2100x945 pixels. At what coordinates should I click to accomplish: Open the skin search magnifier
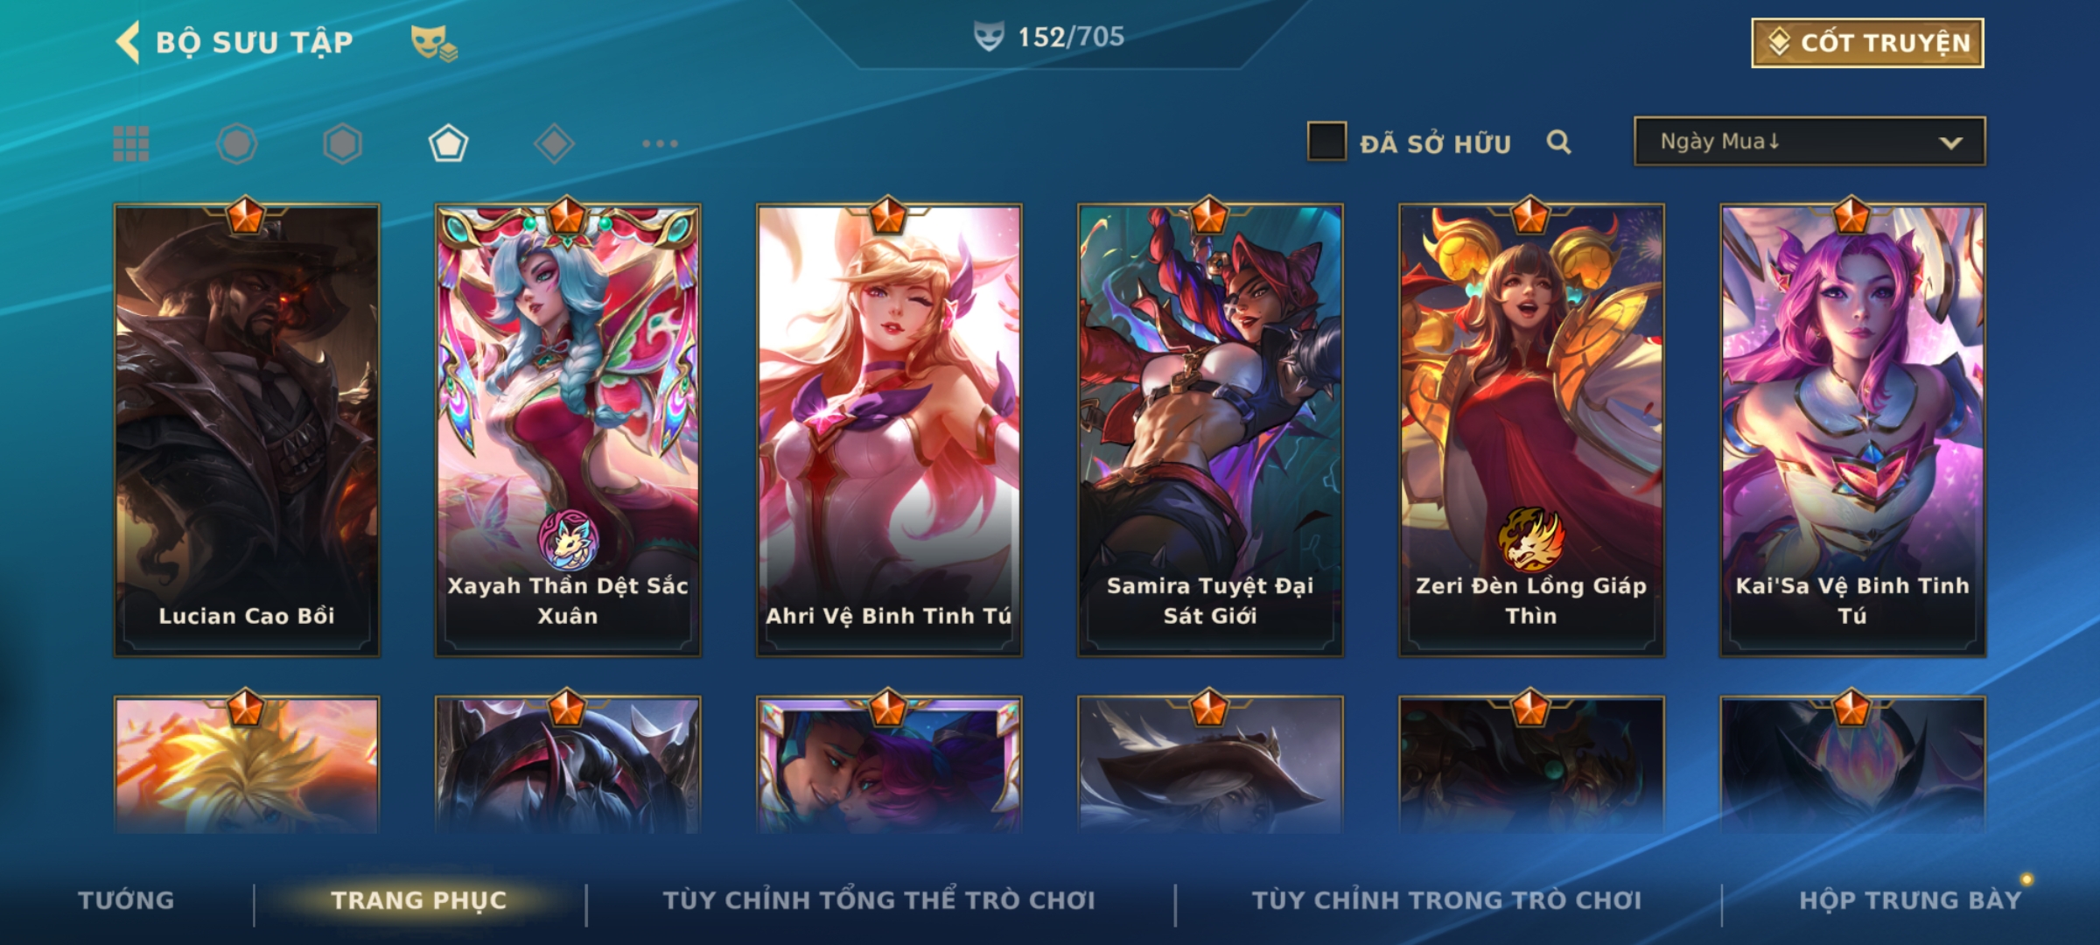click(1558, 142)
